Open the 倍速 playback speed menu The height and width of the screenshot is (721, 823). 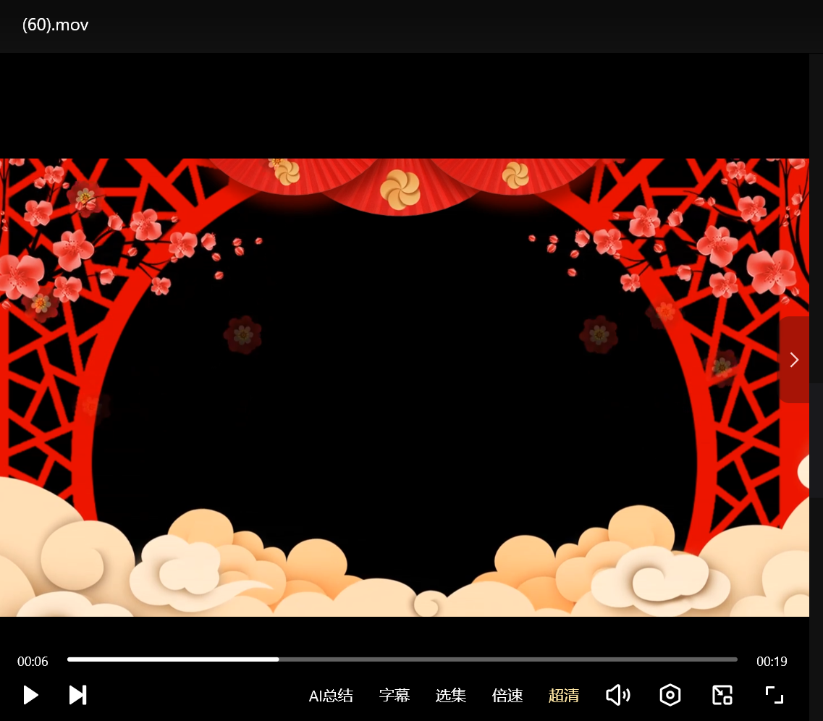[x=507, y=696]
